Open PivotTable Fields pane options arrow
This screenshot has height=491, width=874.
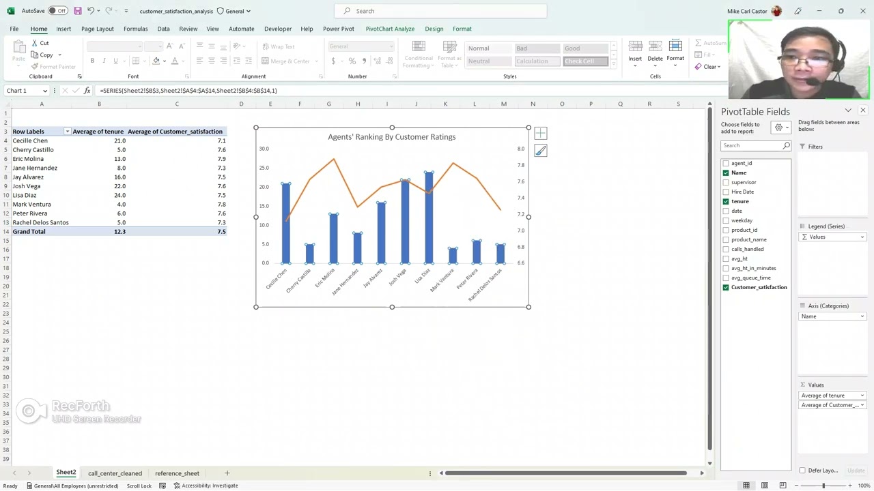(848, 110)
